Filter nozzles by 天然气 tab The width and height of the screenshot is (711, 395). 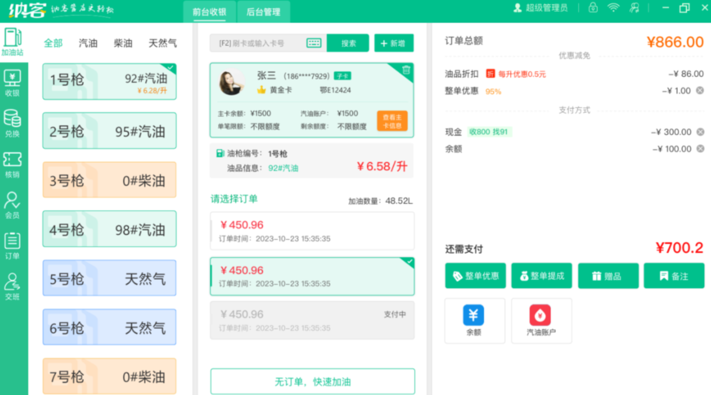[x=162, y=43]
